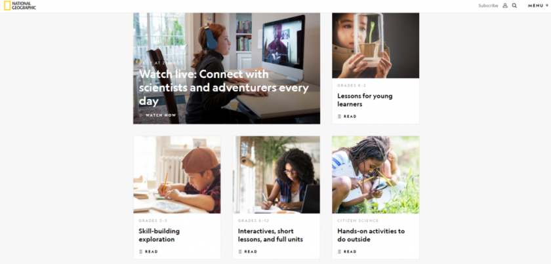Click the Watch Now label
The width and height of the screenshot is (551, 264).
tap(161, 115)
